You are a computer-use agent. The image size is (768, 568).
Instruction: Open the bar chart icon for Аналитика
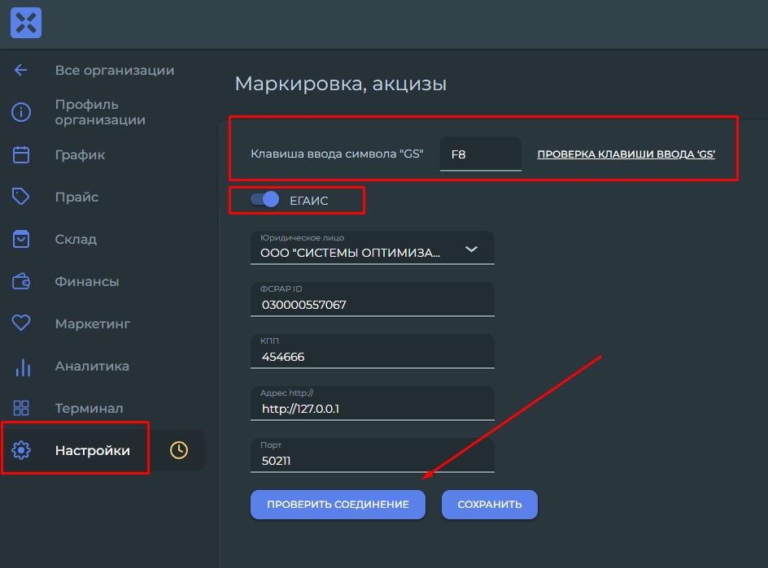click(23, 366)
